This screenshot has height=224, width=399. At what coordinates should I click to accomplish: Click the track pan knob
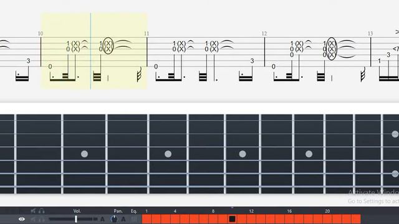114,219
